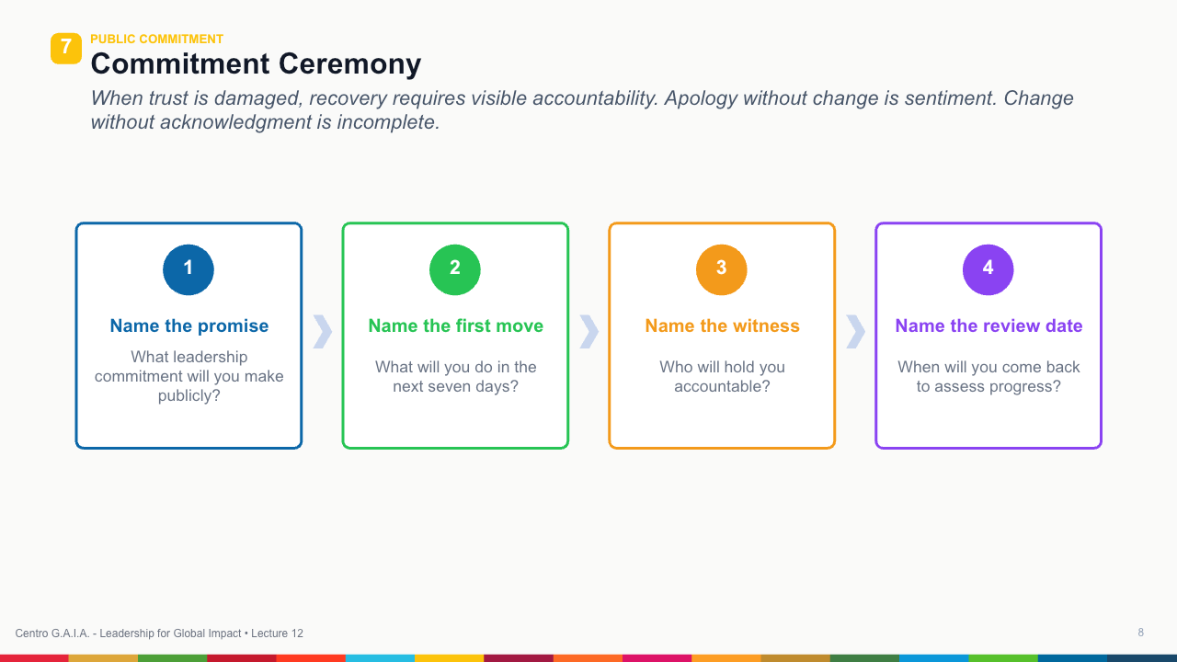1177x662 pixels.
Task: Select the purple circle numbered 4
Action: [988, 269]
